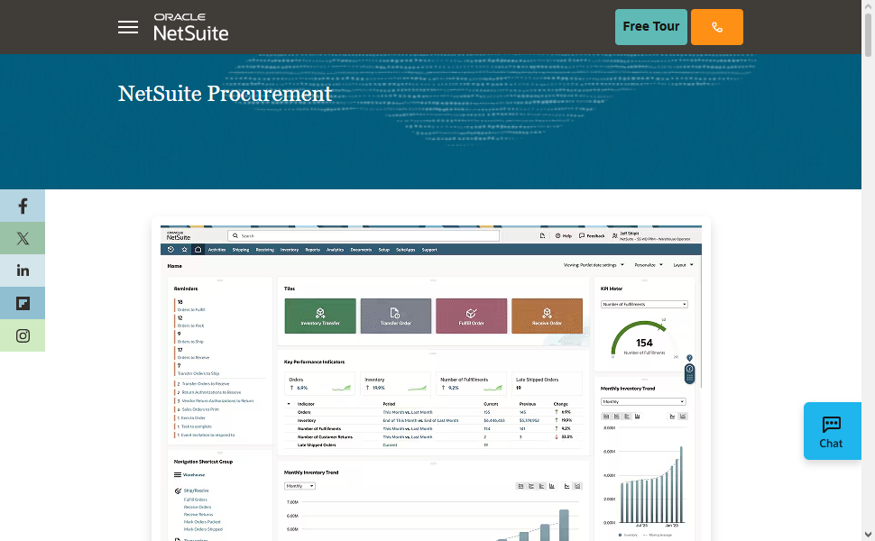Open the Inventory menu in the dashboard

(290, 250)
